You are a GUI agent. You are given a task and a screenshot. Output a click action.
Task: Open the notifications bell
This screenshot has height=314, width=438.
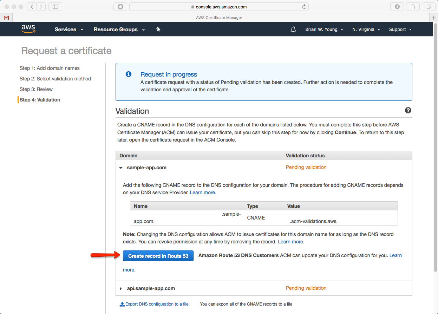(x=293, y=30)
